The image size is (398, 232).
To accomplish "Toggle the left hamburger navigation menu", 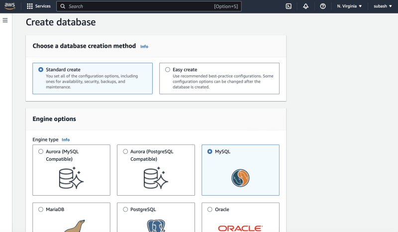I will coord(5,20).
